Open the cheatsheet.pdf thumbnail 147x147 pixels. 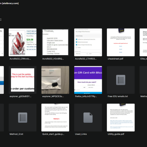(x=121, y=42)
